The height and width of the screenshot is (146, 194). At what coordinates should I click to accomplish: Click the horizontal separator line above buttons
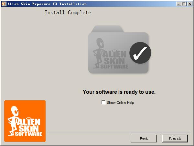pos(119,132)
